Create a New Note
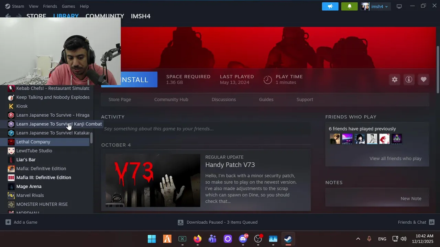This screenshot has height=247, width=440. (x=411, y=199)
